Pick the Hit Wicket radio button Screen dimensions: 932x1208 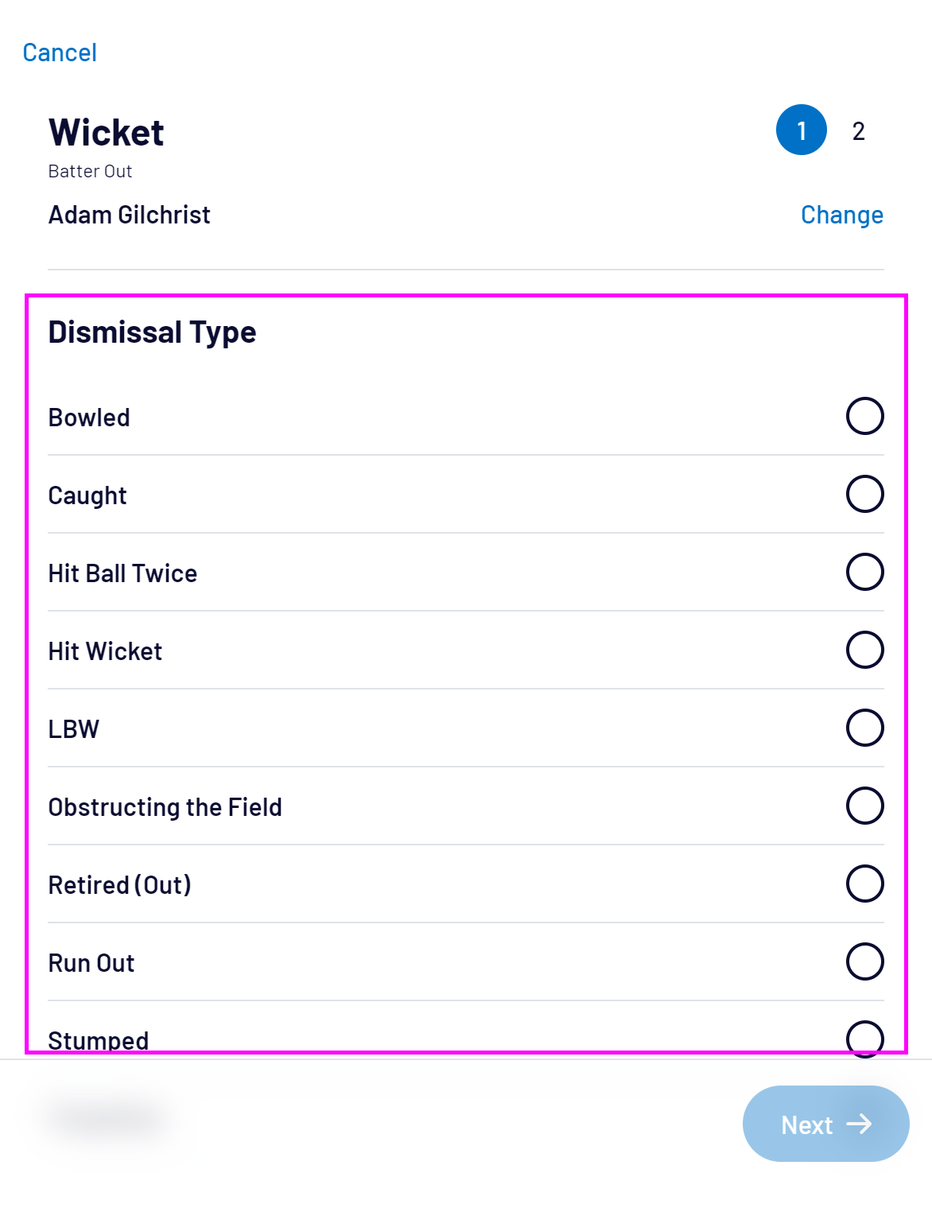(x=864, y=650)
